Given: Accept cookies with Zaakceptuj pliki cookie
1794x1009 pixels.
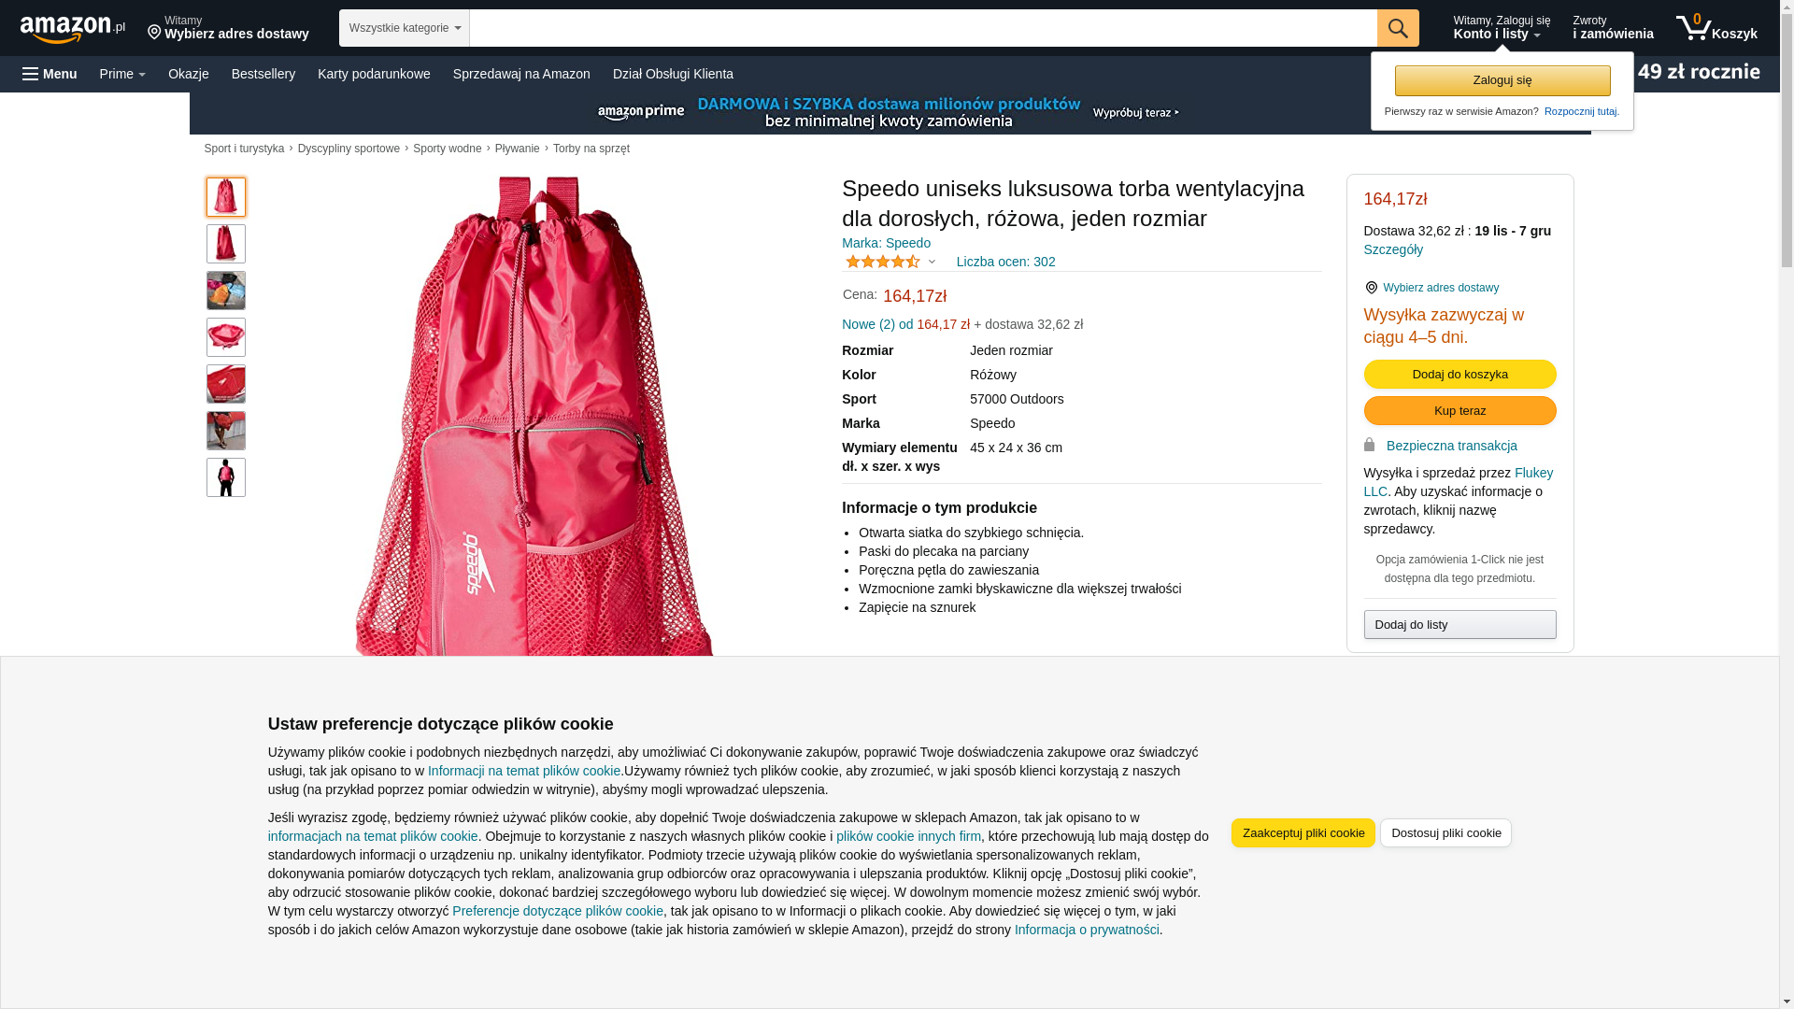Looking at the screenshot, I should point(1303,832).
